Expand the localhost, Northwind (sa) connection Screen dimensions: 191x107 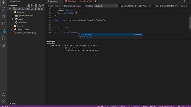(10, 33)
